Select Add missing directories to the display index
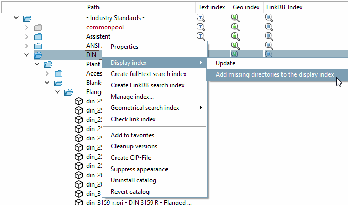348x205 pixels. point(277,74)
